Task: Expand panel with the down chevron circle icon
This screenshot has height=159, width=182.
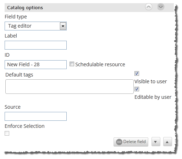Action: pyautogui.click(x=161, y=7)
